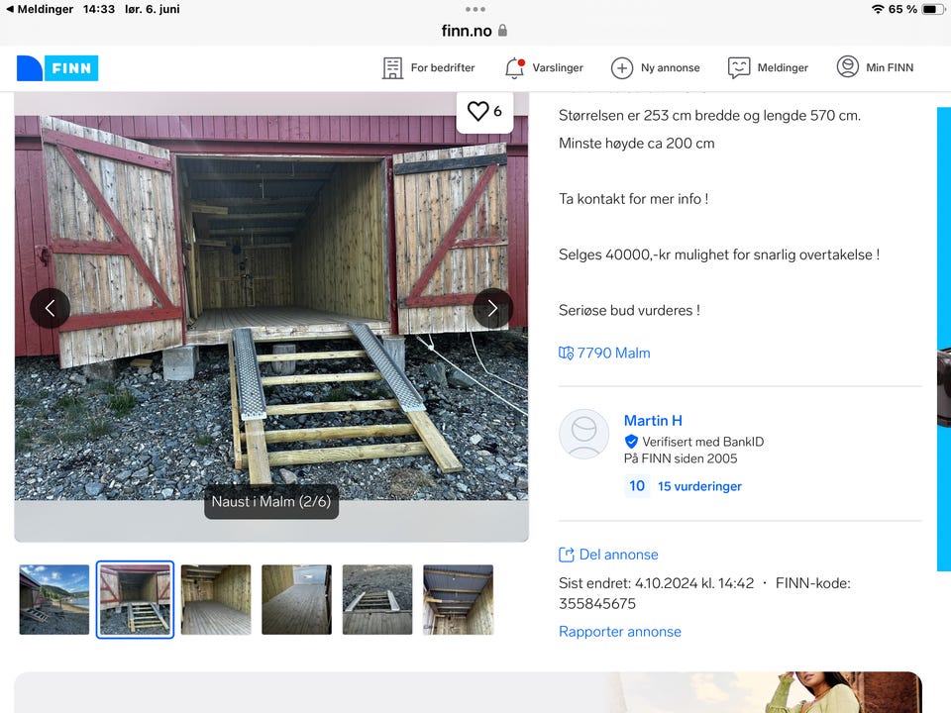This screenshot has width=951, height=713.
Task: Click the FINN logo
Action: pyautogui.click(x=57, y=68)
